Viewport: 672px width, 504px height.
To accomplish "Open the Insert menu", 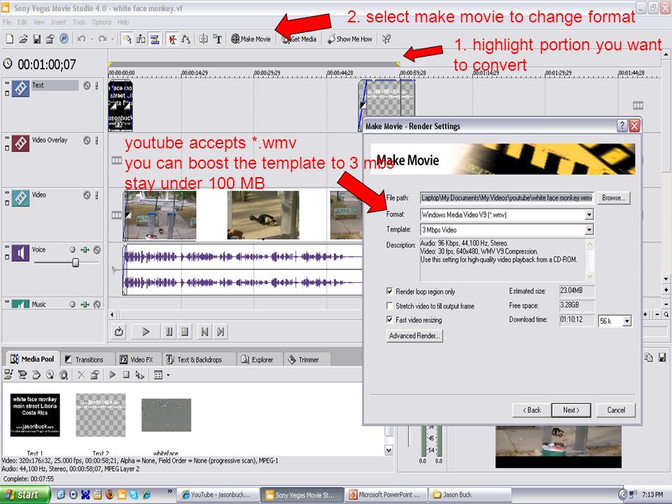I will pos(59,22).
